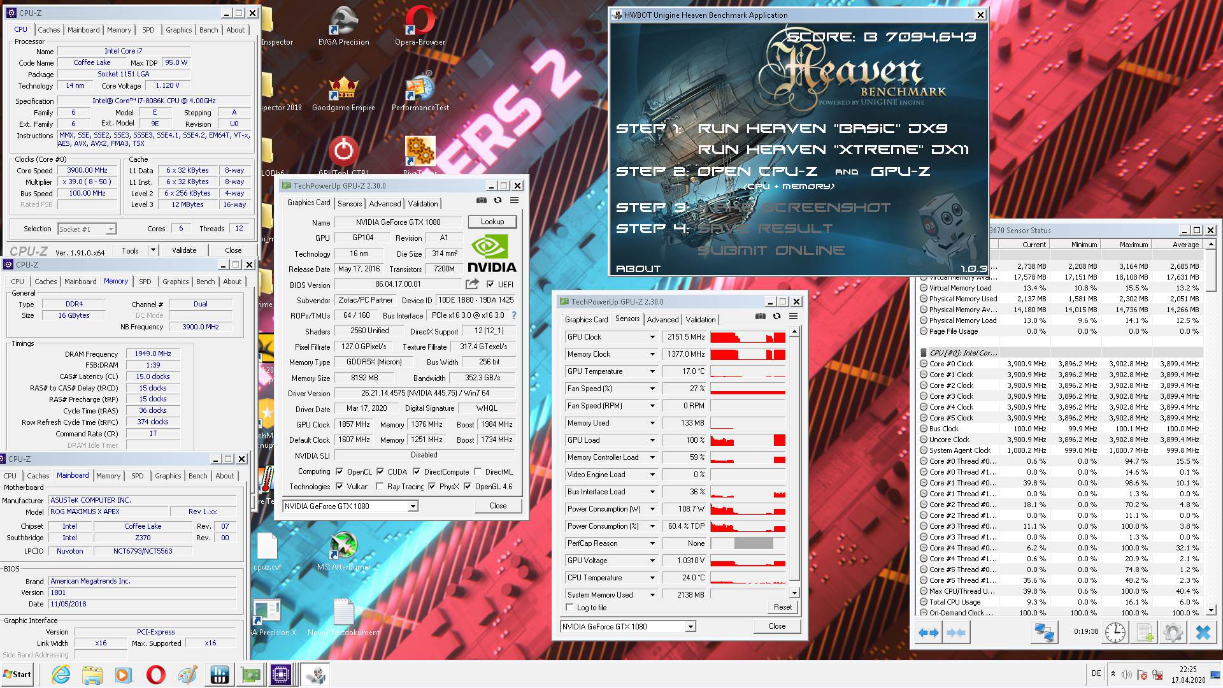Screen dimensions: 1223x688
Task: Click the volume speaker icon in system tray
Action: (1126, 675)
